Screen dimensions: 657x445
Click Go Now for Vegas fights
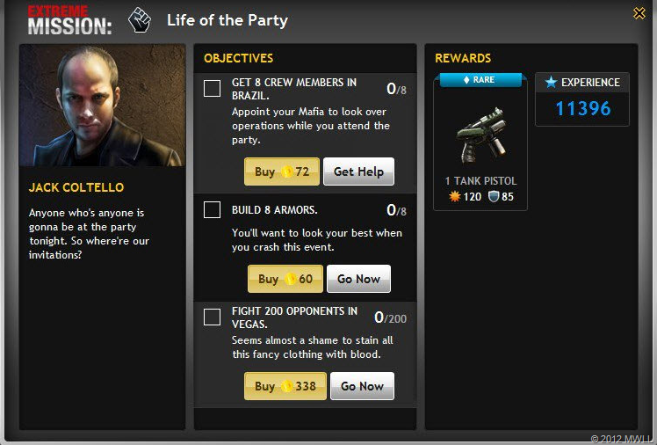tap(363, 386)
